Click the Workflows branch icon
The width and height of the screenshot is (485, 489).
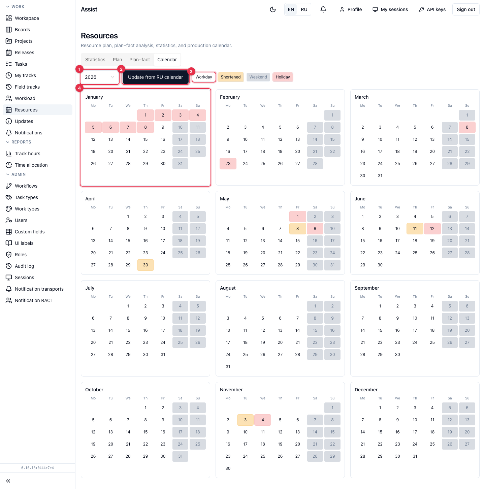pos(9,186)
